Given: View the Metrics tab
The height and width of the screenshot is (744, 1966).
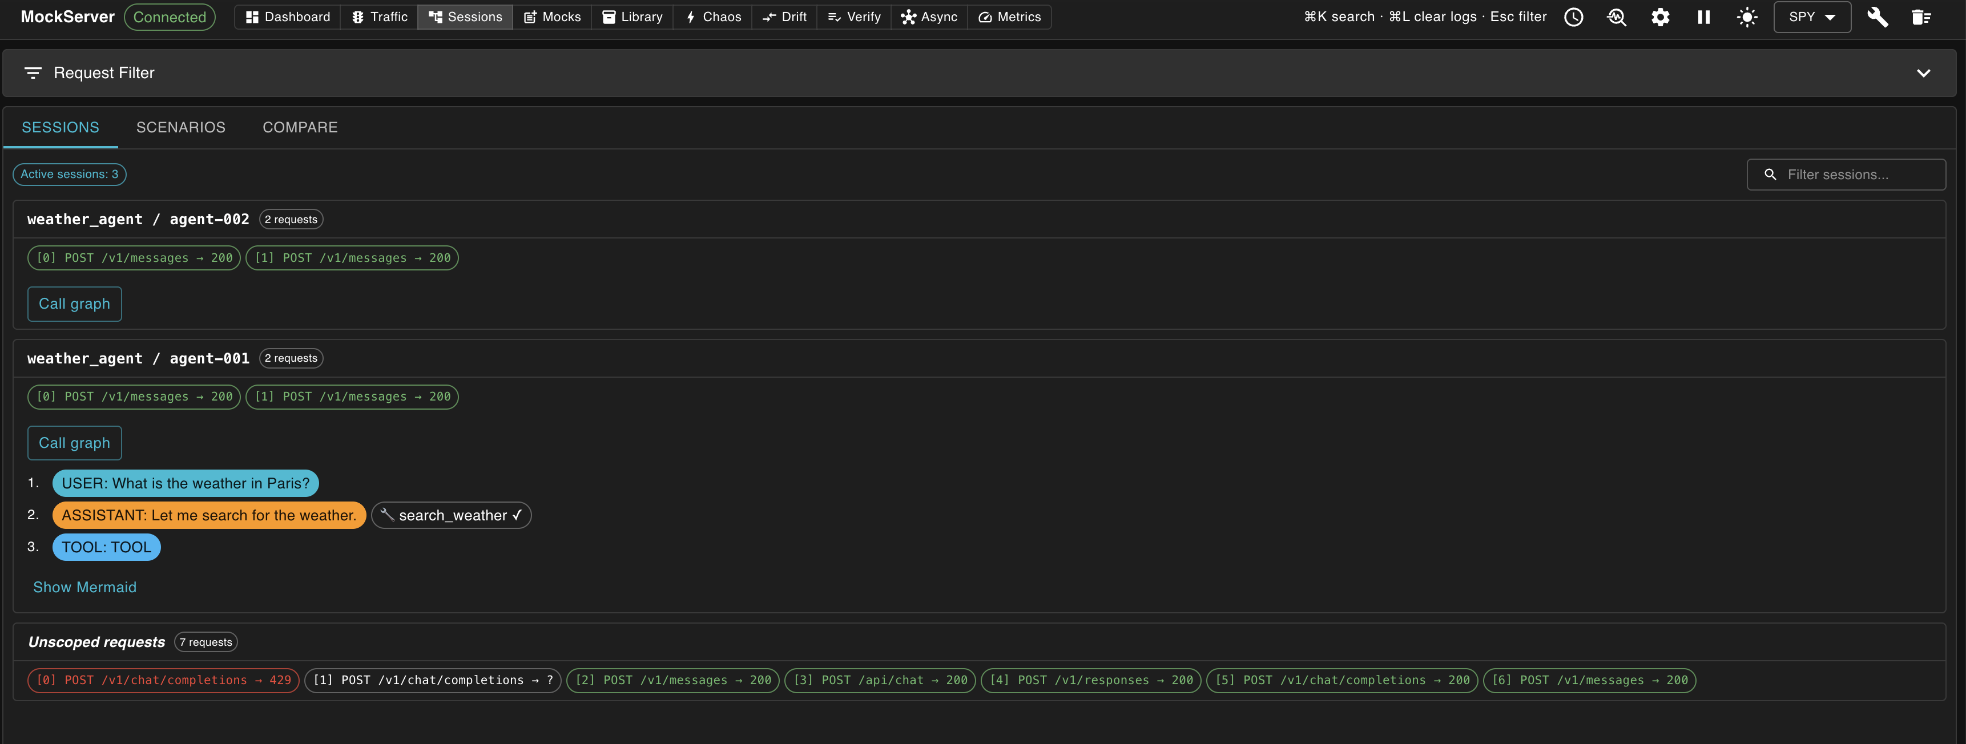Looking at the screenshot, I should tap(1009, 17).
